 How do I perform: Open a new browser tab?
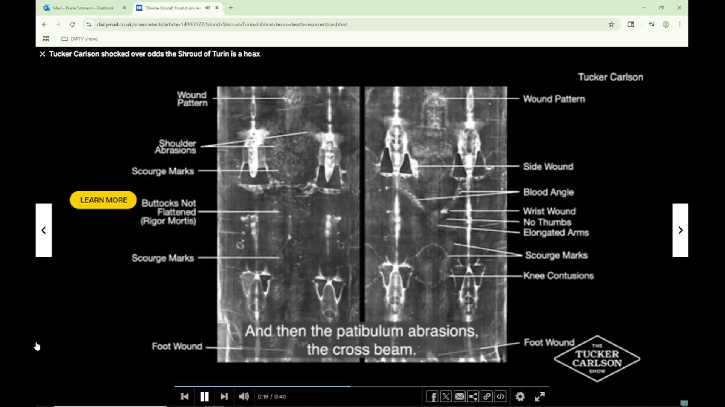pyautogui.click(x=231, y=8)
